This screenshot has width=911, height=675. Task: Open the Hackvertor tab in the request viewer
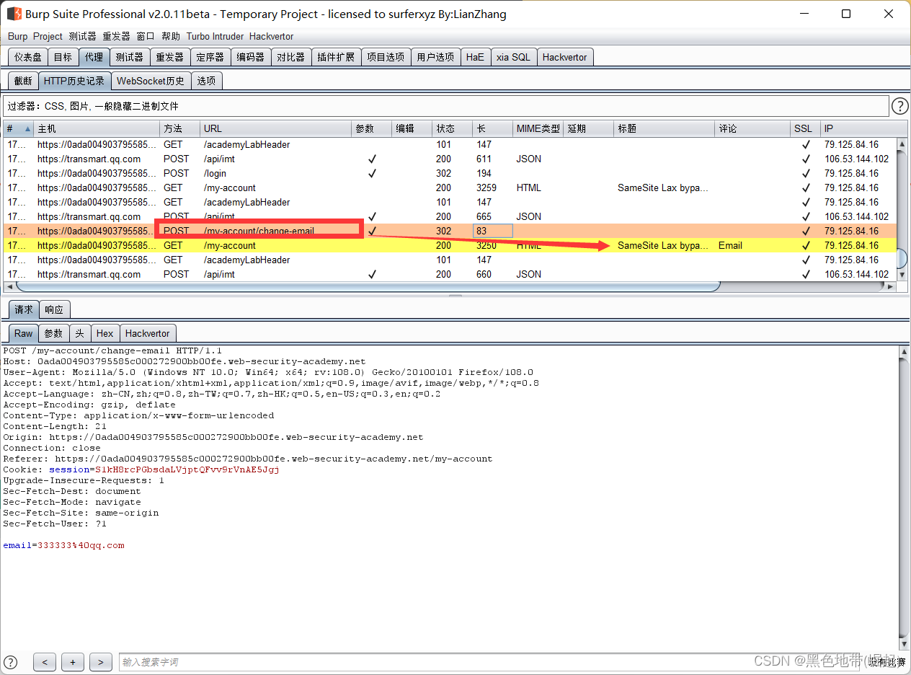pyautogui.click(x=148, y=333)
